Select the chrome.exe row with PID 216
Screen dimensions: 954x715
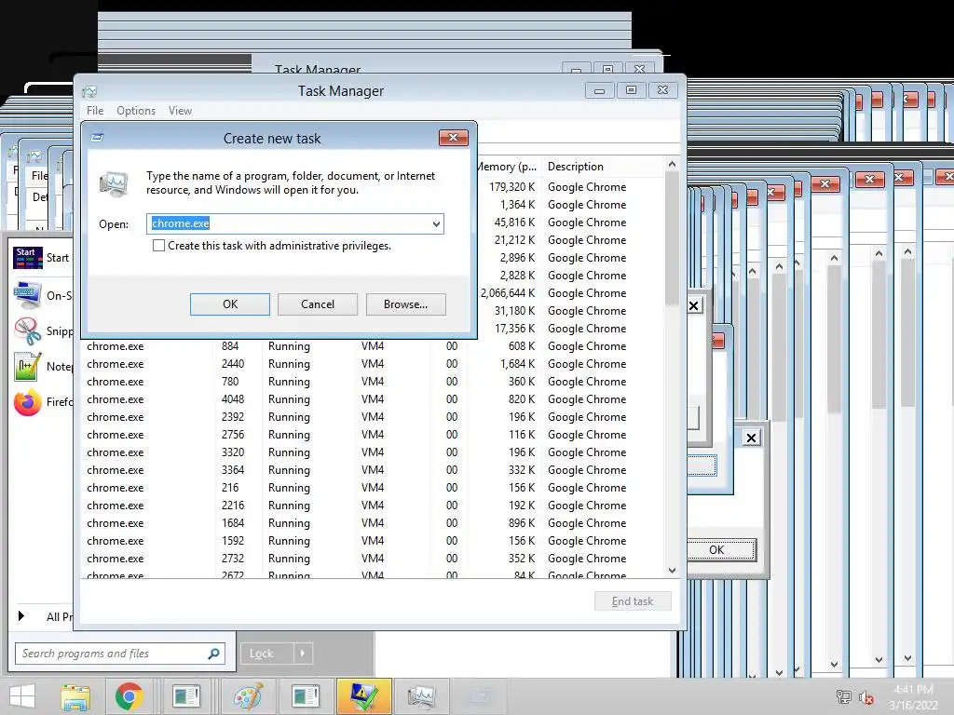click(x=373, y=488)
